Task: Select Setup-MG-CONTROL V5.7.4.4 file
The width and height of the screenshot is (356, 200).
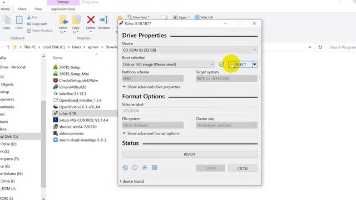Action: click(81, 120)
